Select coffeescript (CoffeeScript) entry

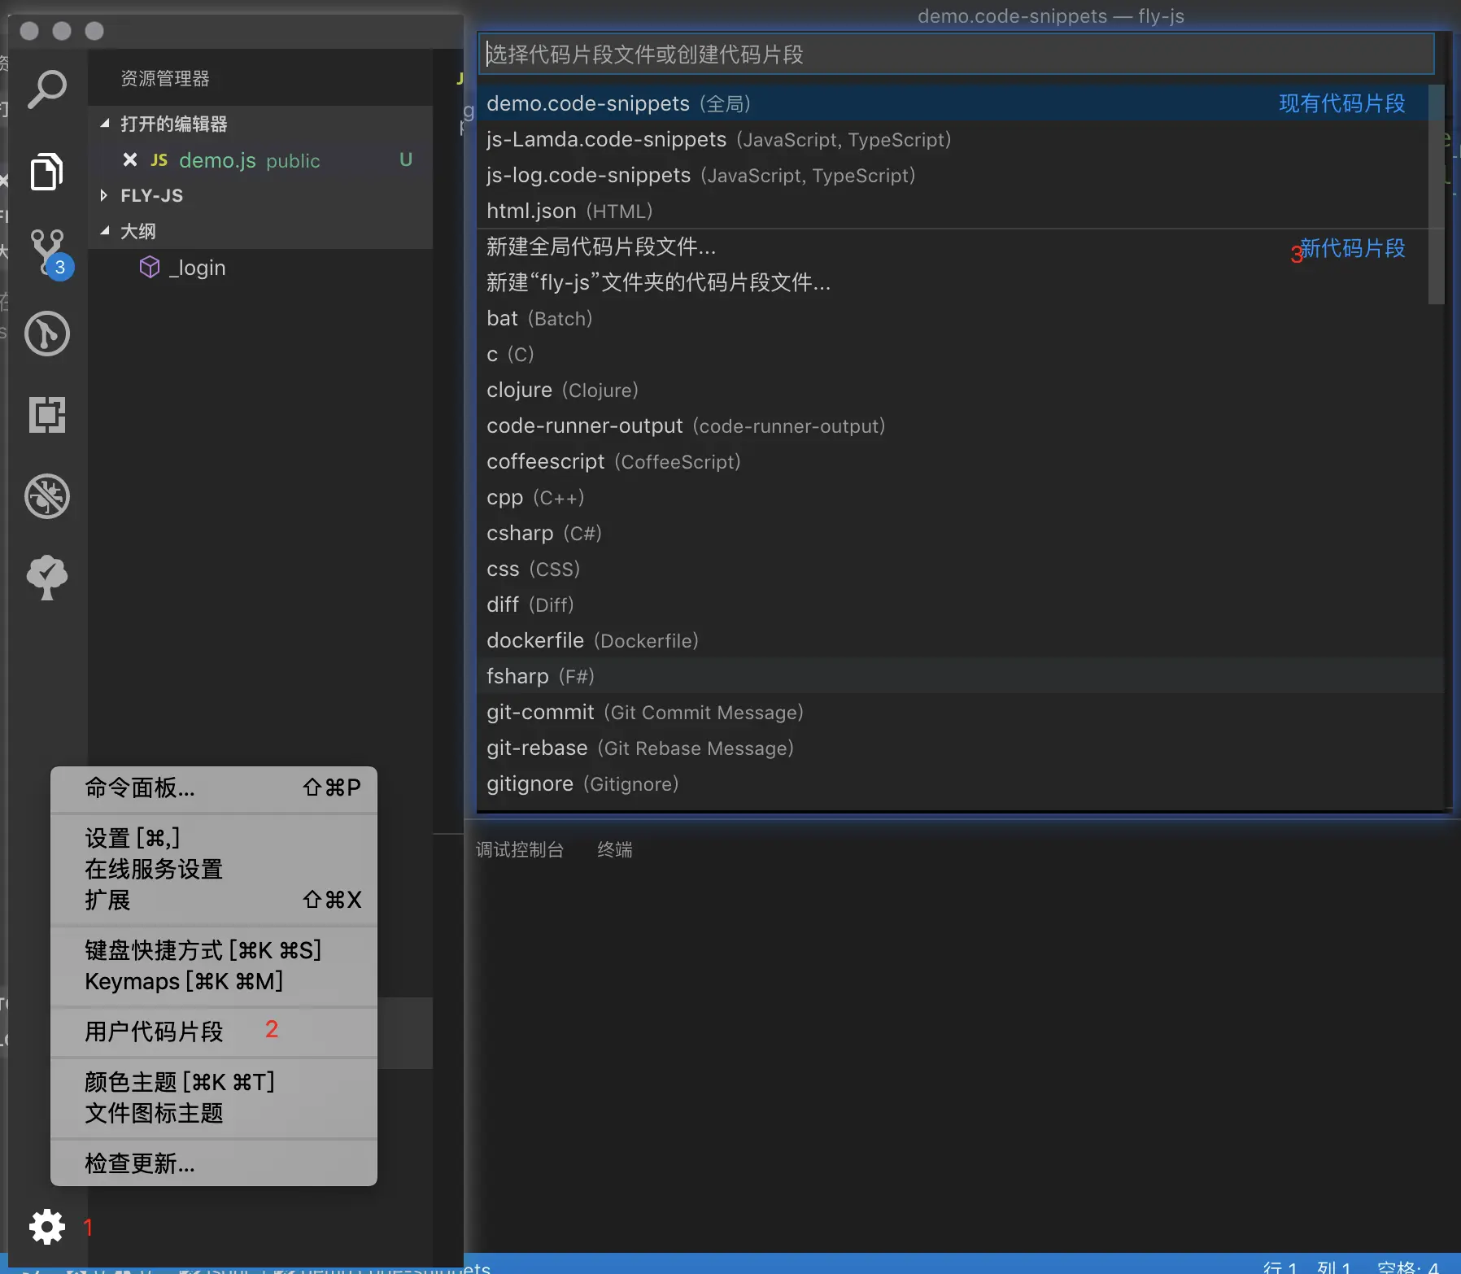point(953,461)
